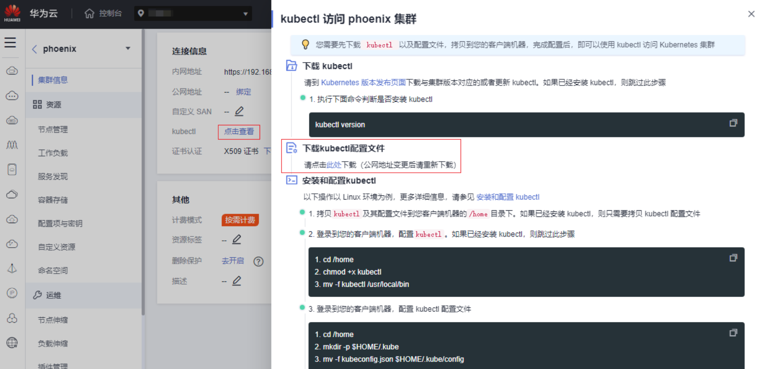
Task: Collapse the 运维 menu group
Action: click(83, 295)
